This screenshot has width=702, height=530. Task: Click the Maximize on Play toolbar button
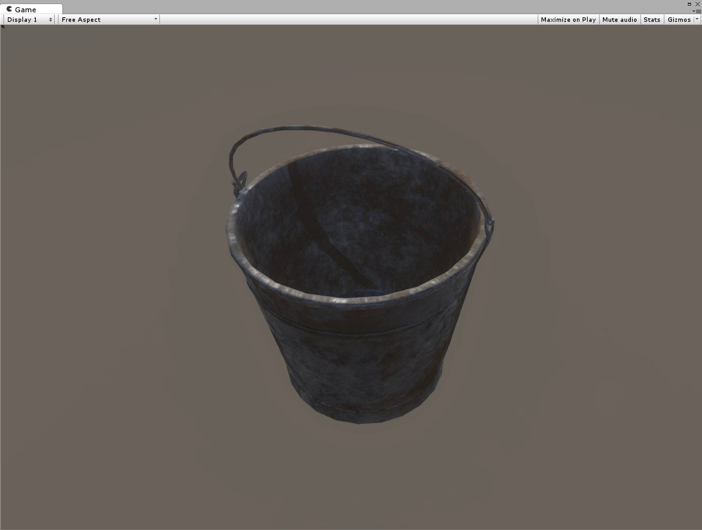point(568,20)
